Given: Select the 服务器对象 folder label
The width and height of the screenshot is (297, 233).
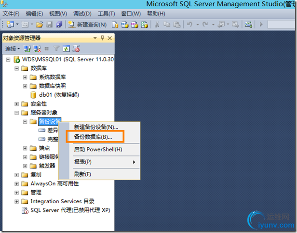Looking at the screenshot, I should click(44, 113).
